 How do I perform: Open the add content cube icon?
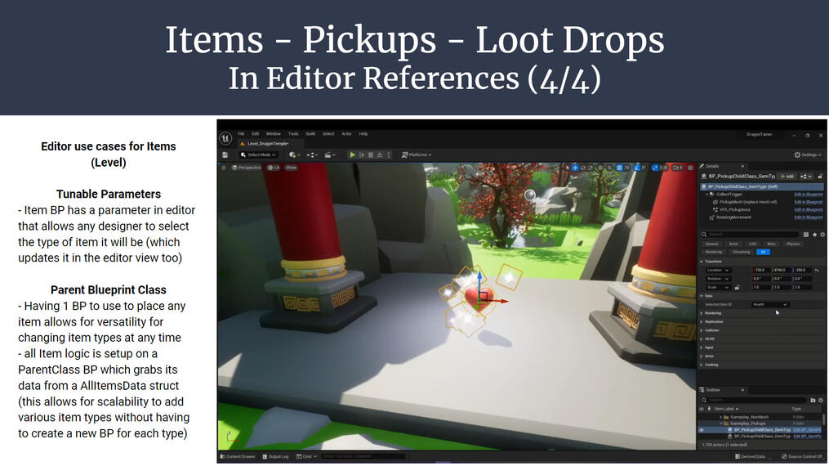[292, 155]
